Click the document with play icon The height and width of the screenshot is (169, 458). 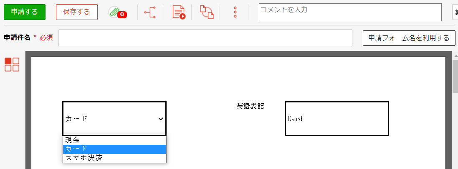[x=179, y=12]
